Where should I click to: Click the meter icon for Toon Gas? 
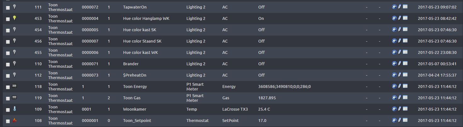tap(14, 97)
